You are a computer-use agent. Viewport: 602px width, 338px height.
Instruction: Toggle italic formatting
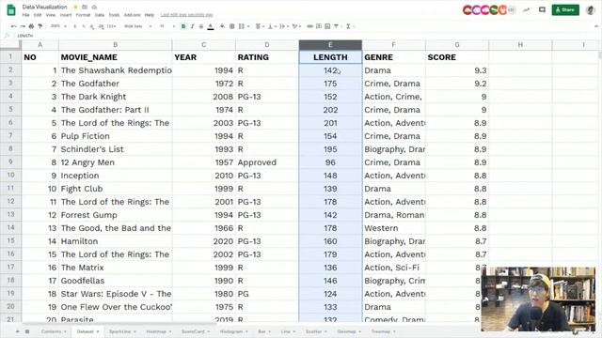[x=192, y=26]
